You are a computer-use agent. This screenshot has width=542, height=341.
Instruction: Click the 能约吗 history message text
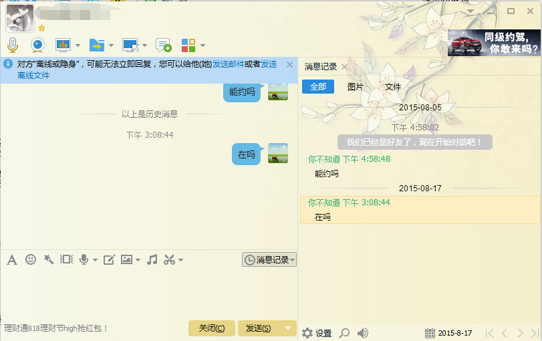326,174
